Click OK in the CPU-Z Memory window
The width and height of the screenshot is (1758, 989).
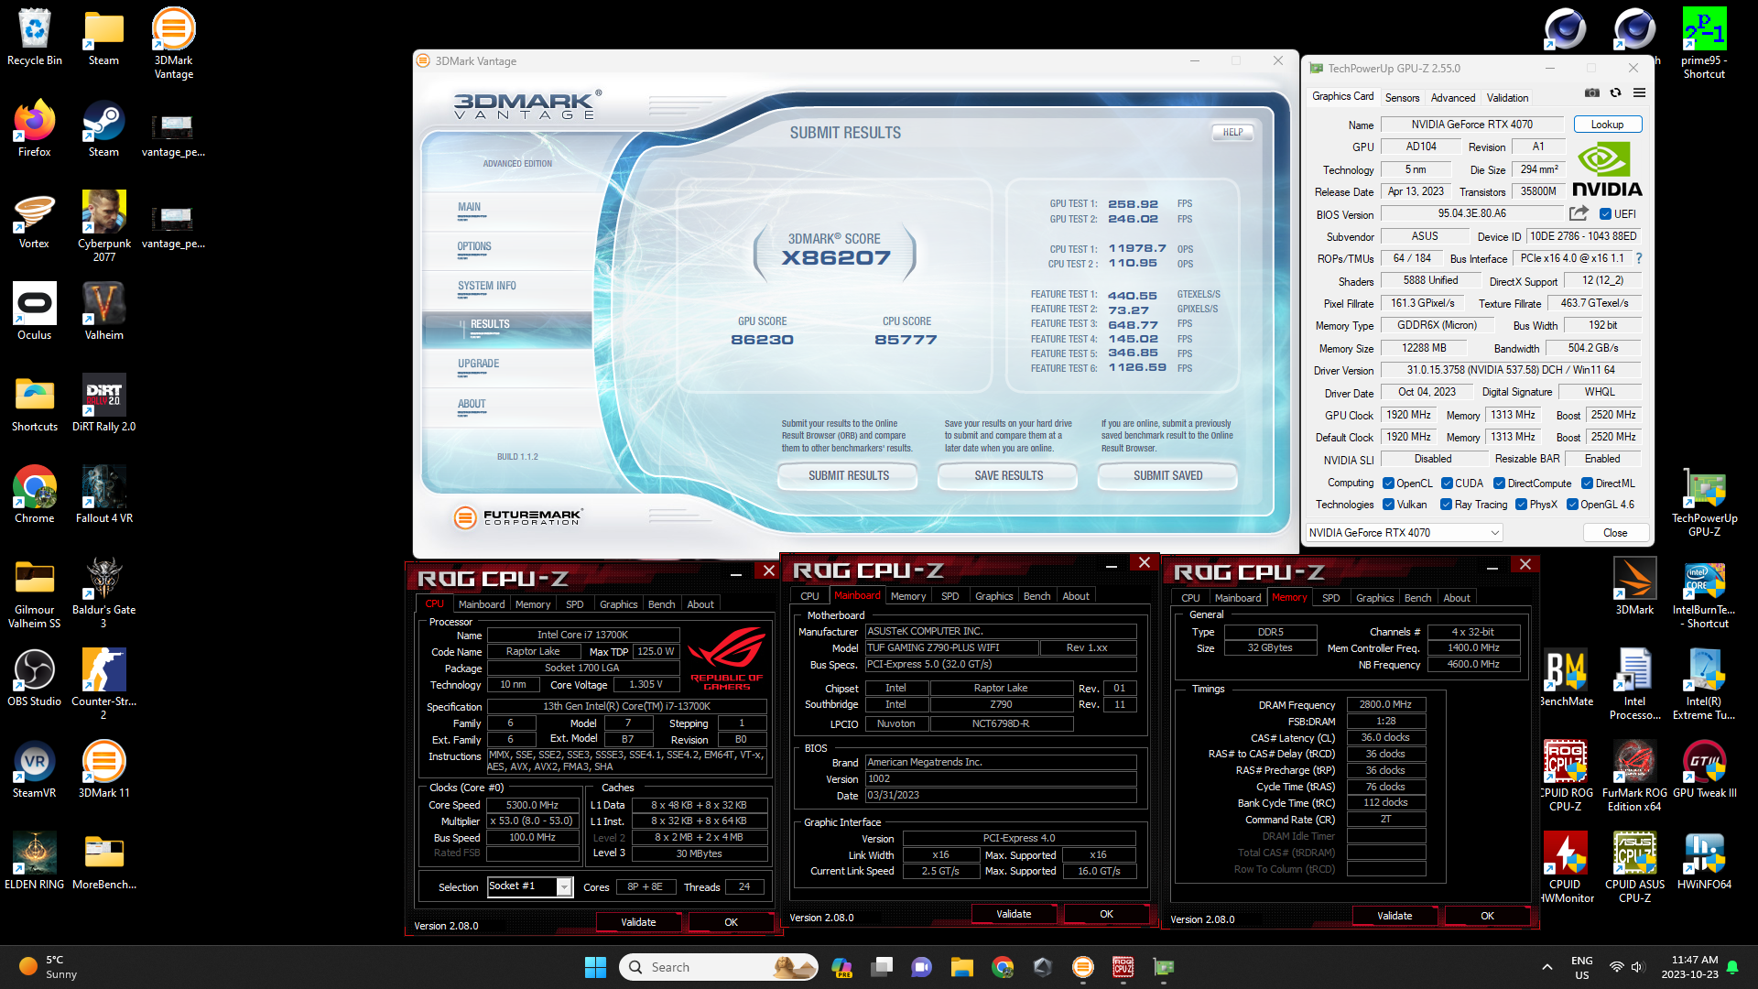pyautogui.click(x=1487, y=916)
